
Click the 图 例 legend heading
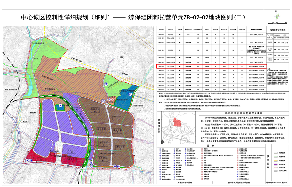[211, 146]
